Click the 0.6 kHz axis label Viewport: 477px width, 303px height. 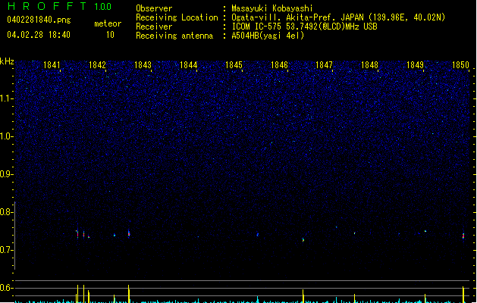tap(7, 288)
